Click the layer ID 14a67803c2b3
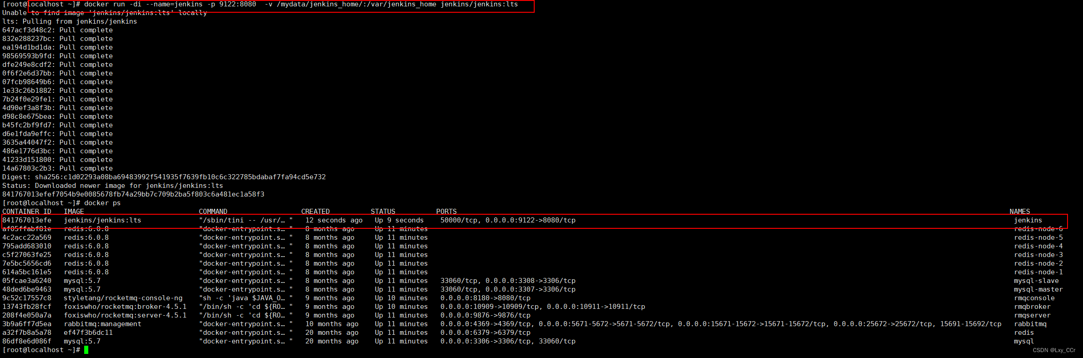Image resolution: width=1083 pixels, height=358 pixels. pyautogui.click(x=27, y=168)
